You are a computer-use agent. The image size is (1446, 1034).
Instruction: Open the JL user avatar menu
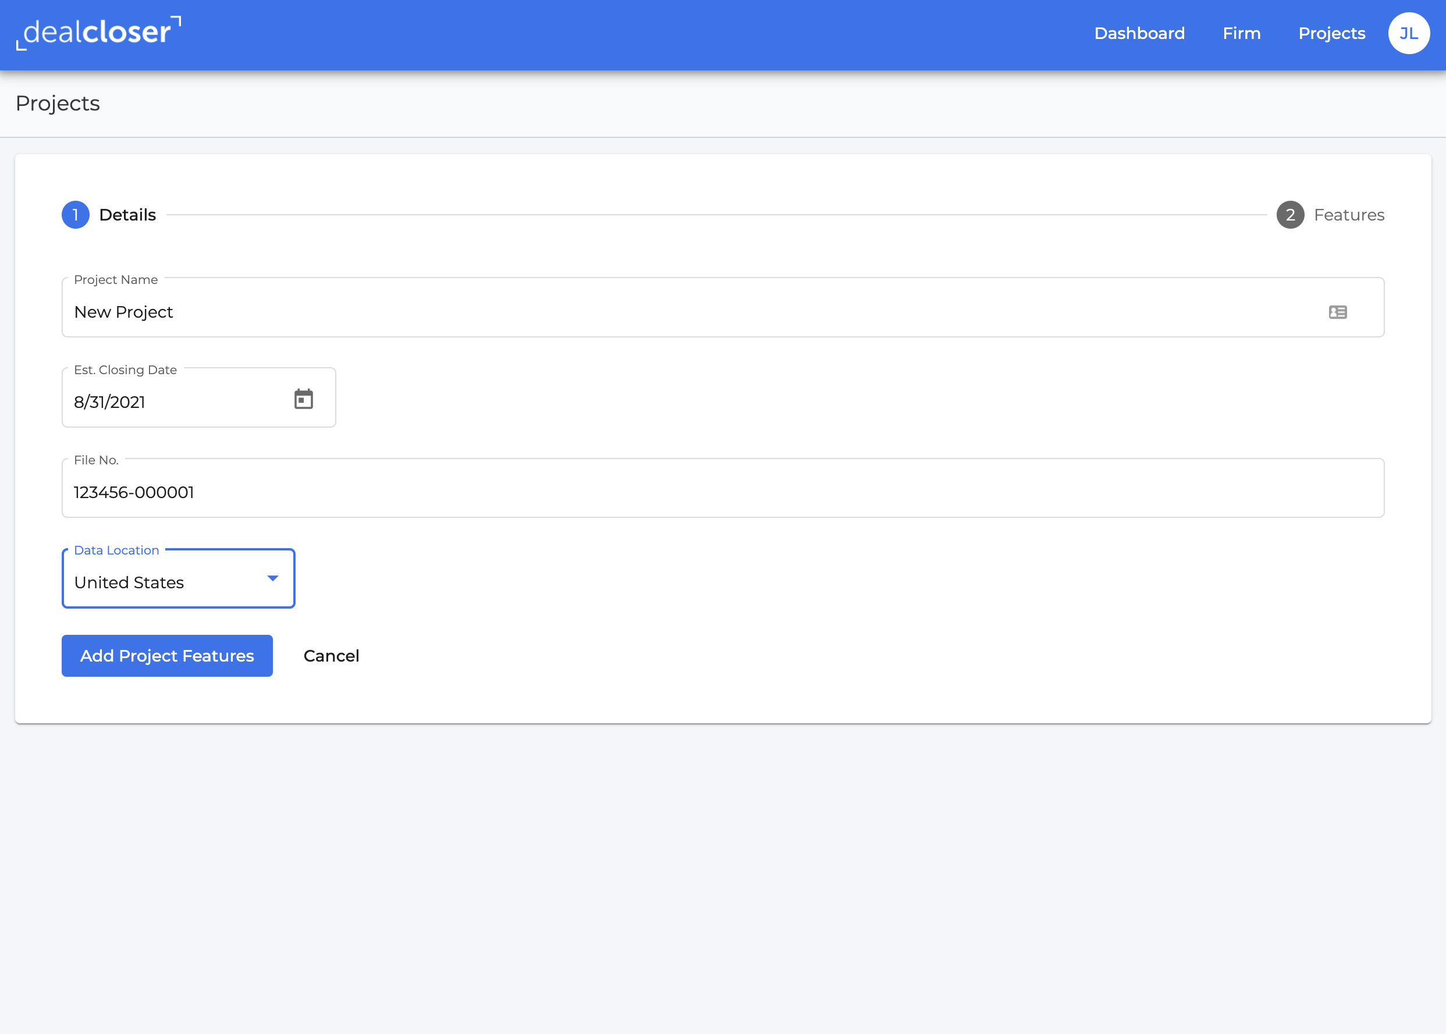(1408, 33)
